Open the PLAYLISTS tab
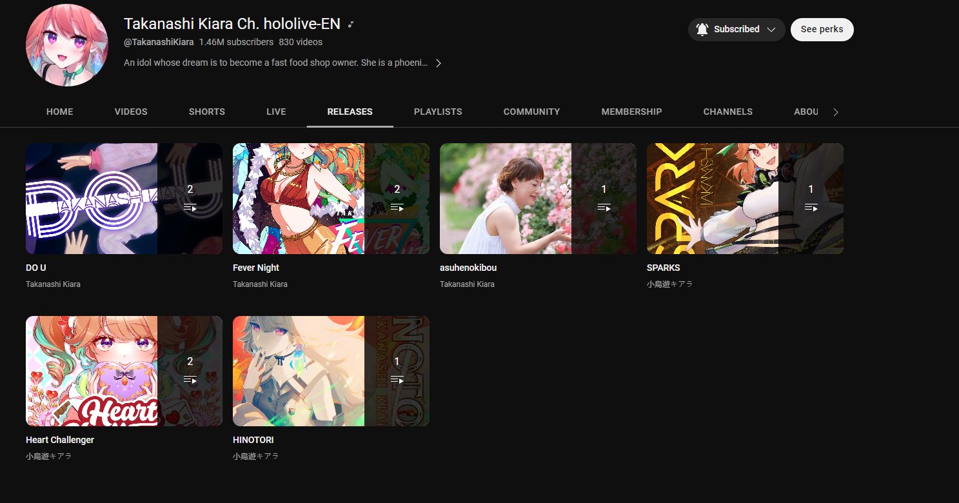This screenshot has height=503, width=959. click(438, 112)
